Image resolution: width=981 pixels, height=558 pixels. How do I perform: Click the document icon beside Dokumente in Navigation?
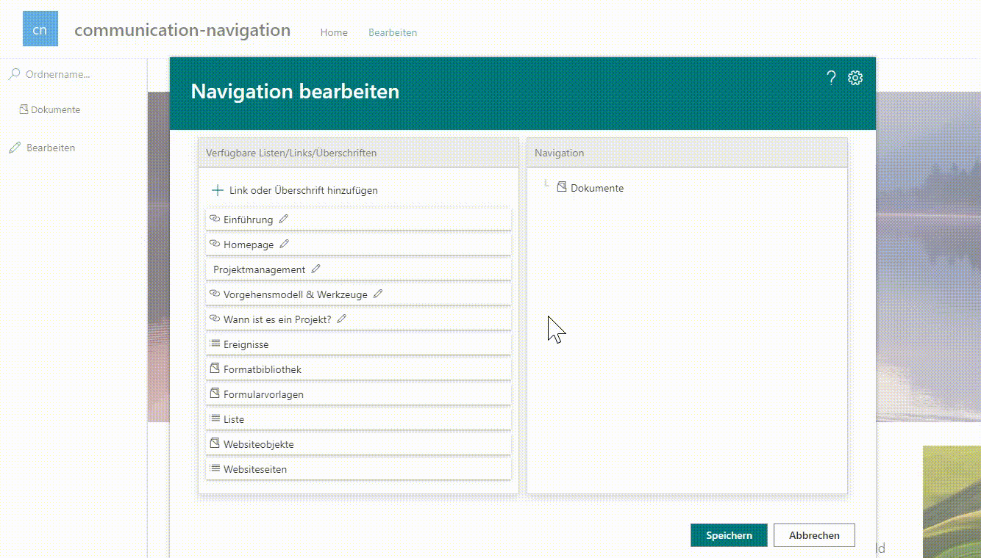pos(561,187)
